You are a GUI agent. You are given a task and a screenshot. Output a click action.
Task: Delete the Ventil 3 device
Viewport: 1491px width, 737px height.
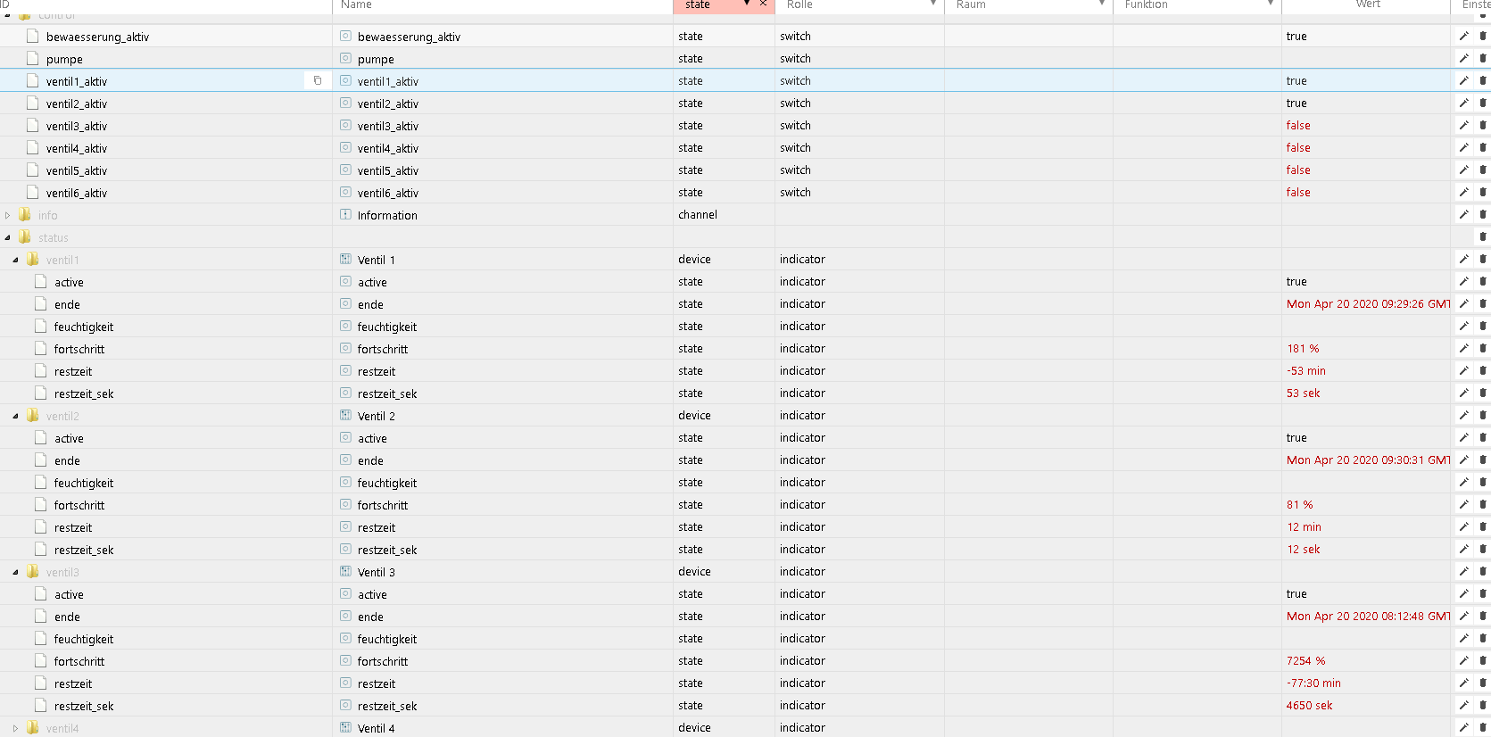coord(1483,571)
